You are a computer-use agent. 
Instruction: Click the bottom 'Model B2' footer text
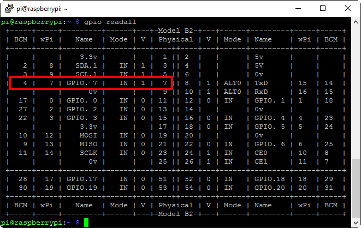click(175, 214)
